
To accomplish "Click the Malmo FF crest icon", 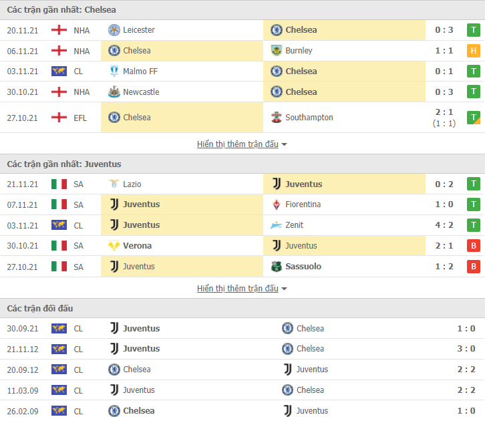I will click(x=114, y=71).
